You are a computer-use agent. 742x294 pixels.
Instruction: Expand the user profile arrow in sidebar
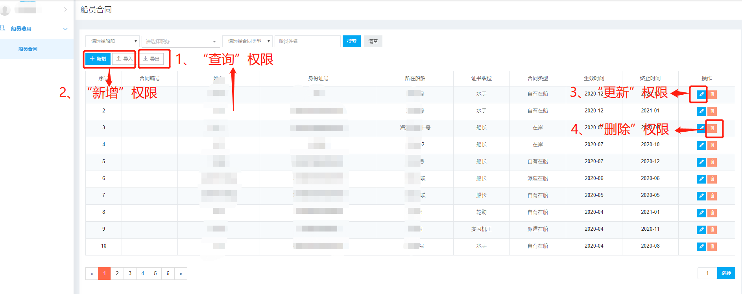65,9
